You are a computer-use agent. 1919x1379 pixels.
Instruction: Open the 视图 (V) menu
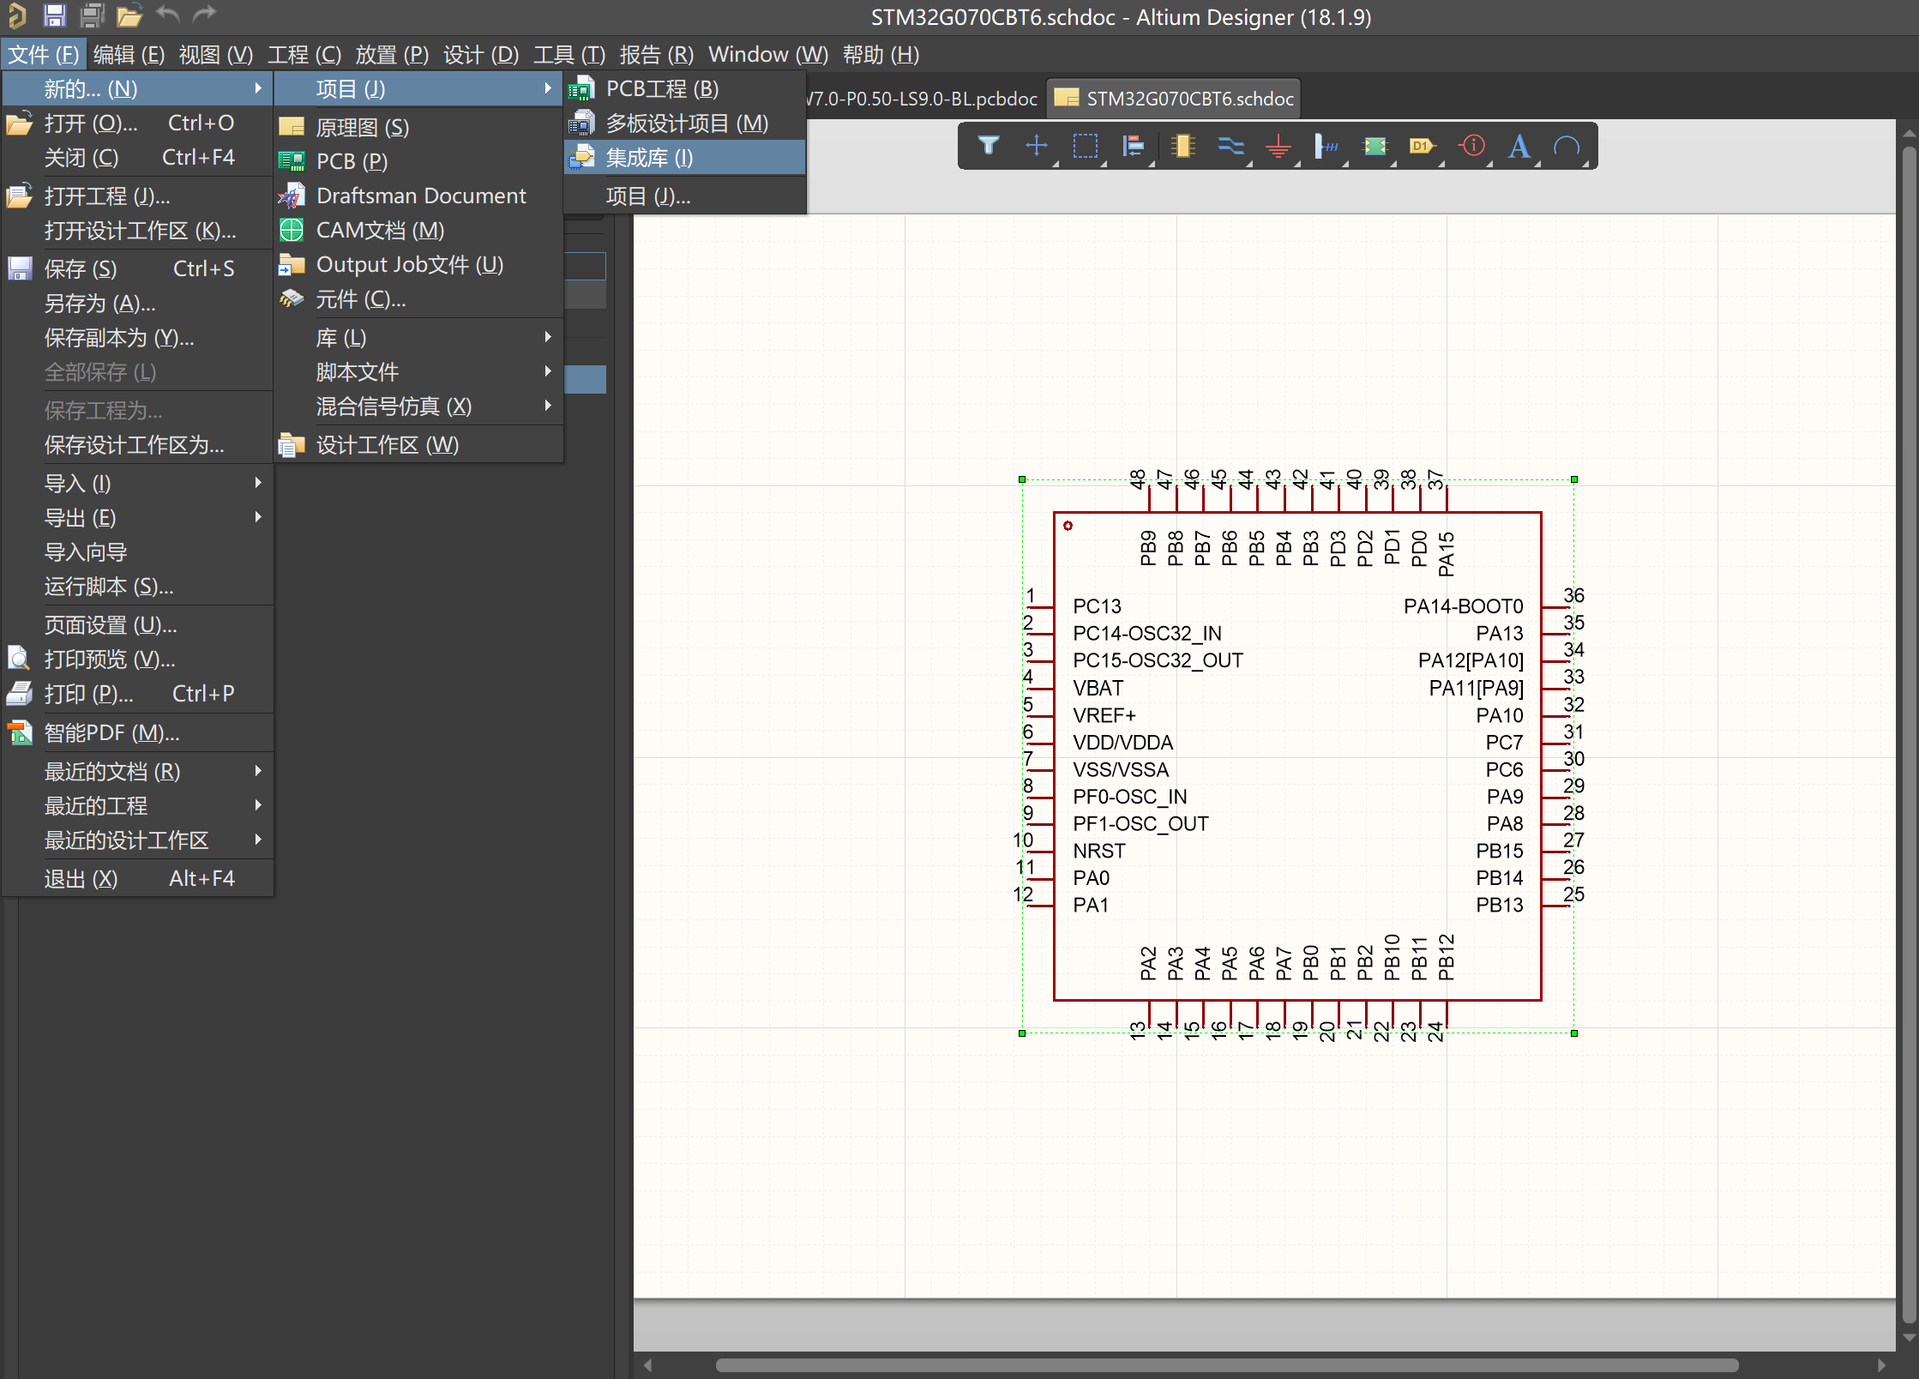tap(216, 54)
